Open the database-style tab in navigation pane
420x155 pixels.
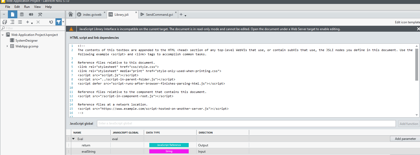[22, 14]
